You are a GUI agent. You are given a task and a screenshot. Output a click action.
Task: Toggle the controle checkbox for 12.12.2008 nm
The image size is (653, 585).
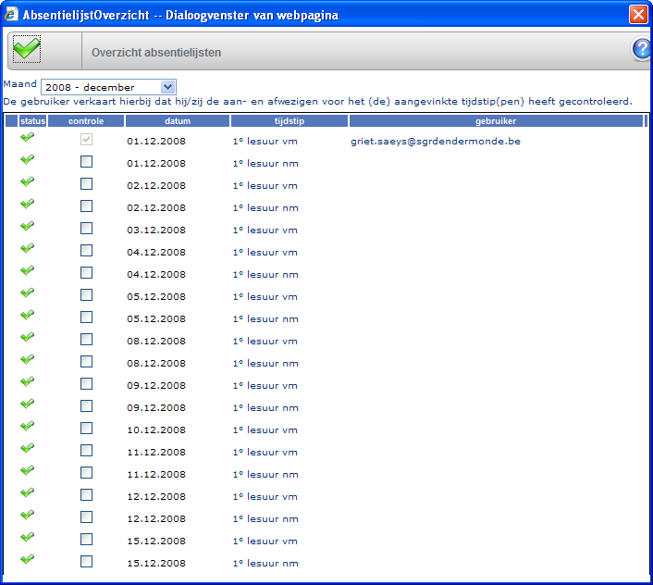pos(87,517)
